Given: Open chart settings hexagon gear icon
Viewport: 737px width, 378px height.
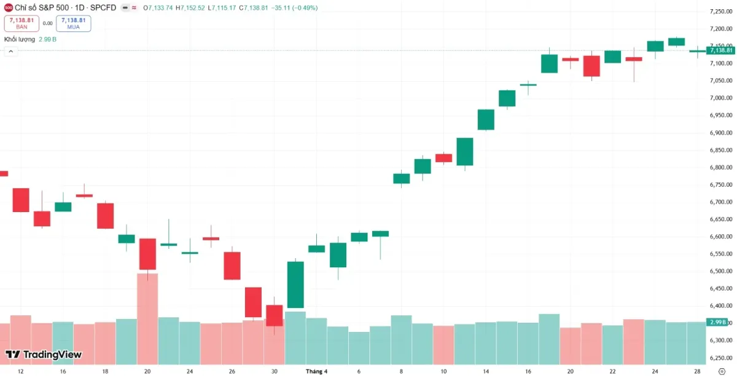Looking at the screenshot, I should [x=722, y=371].
